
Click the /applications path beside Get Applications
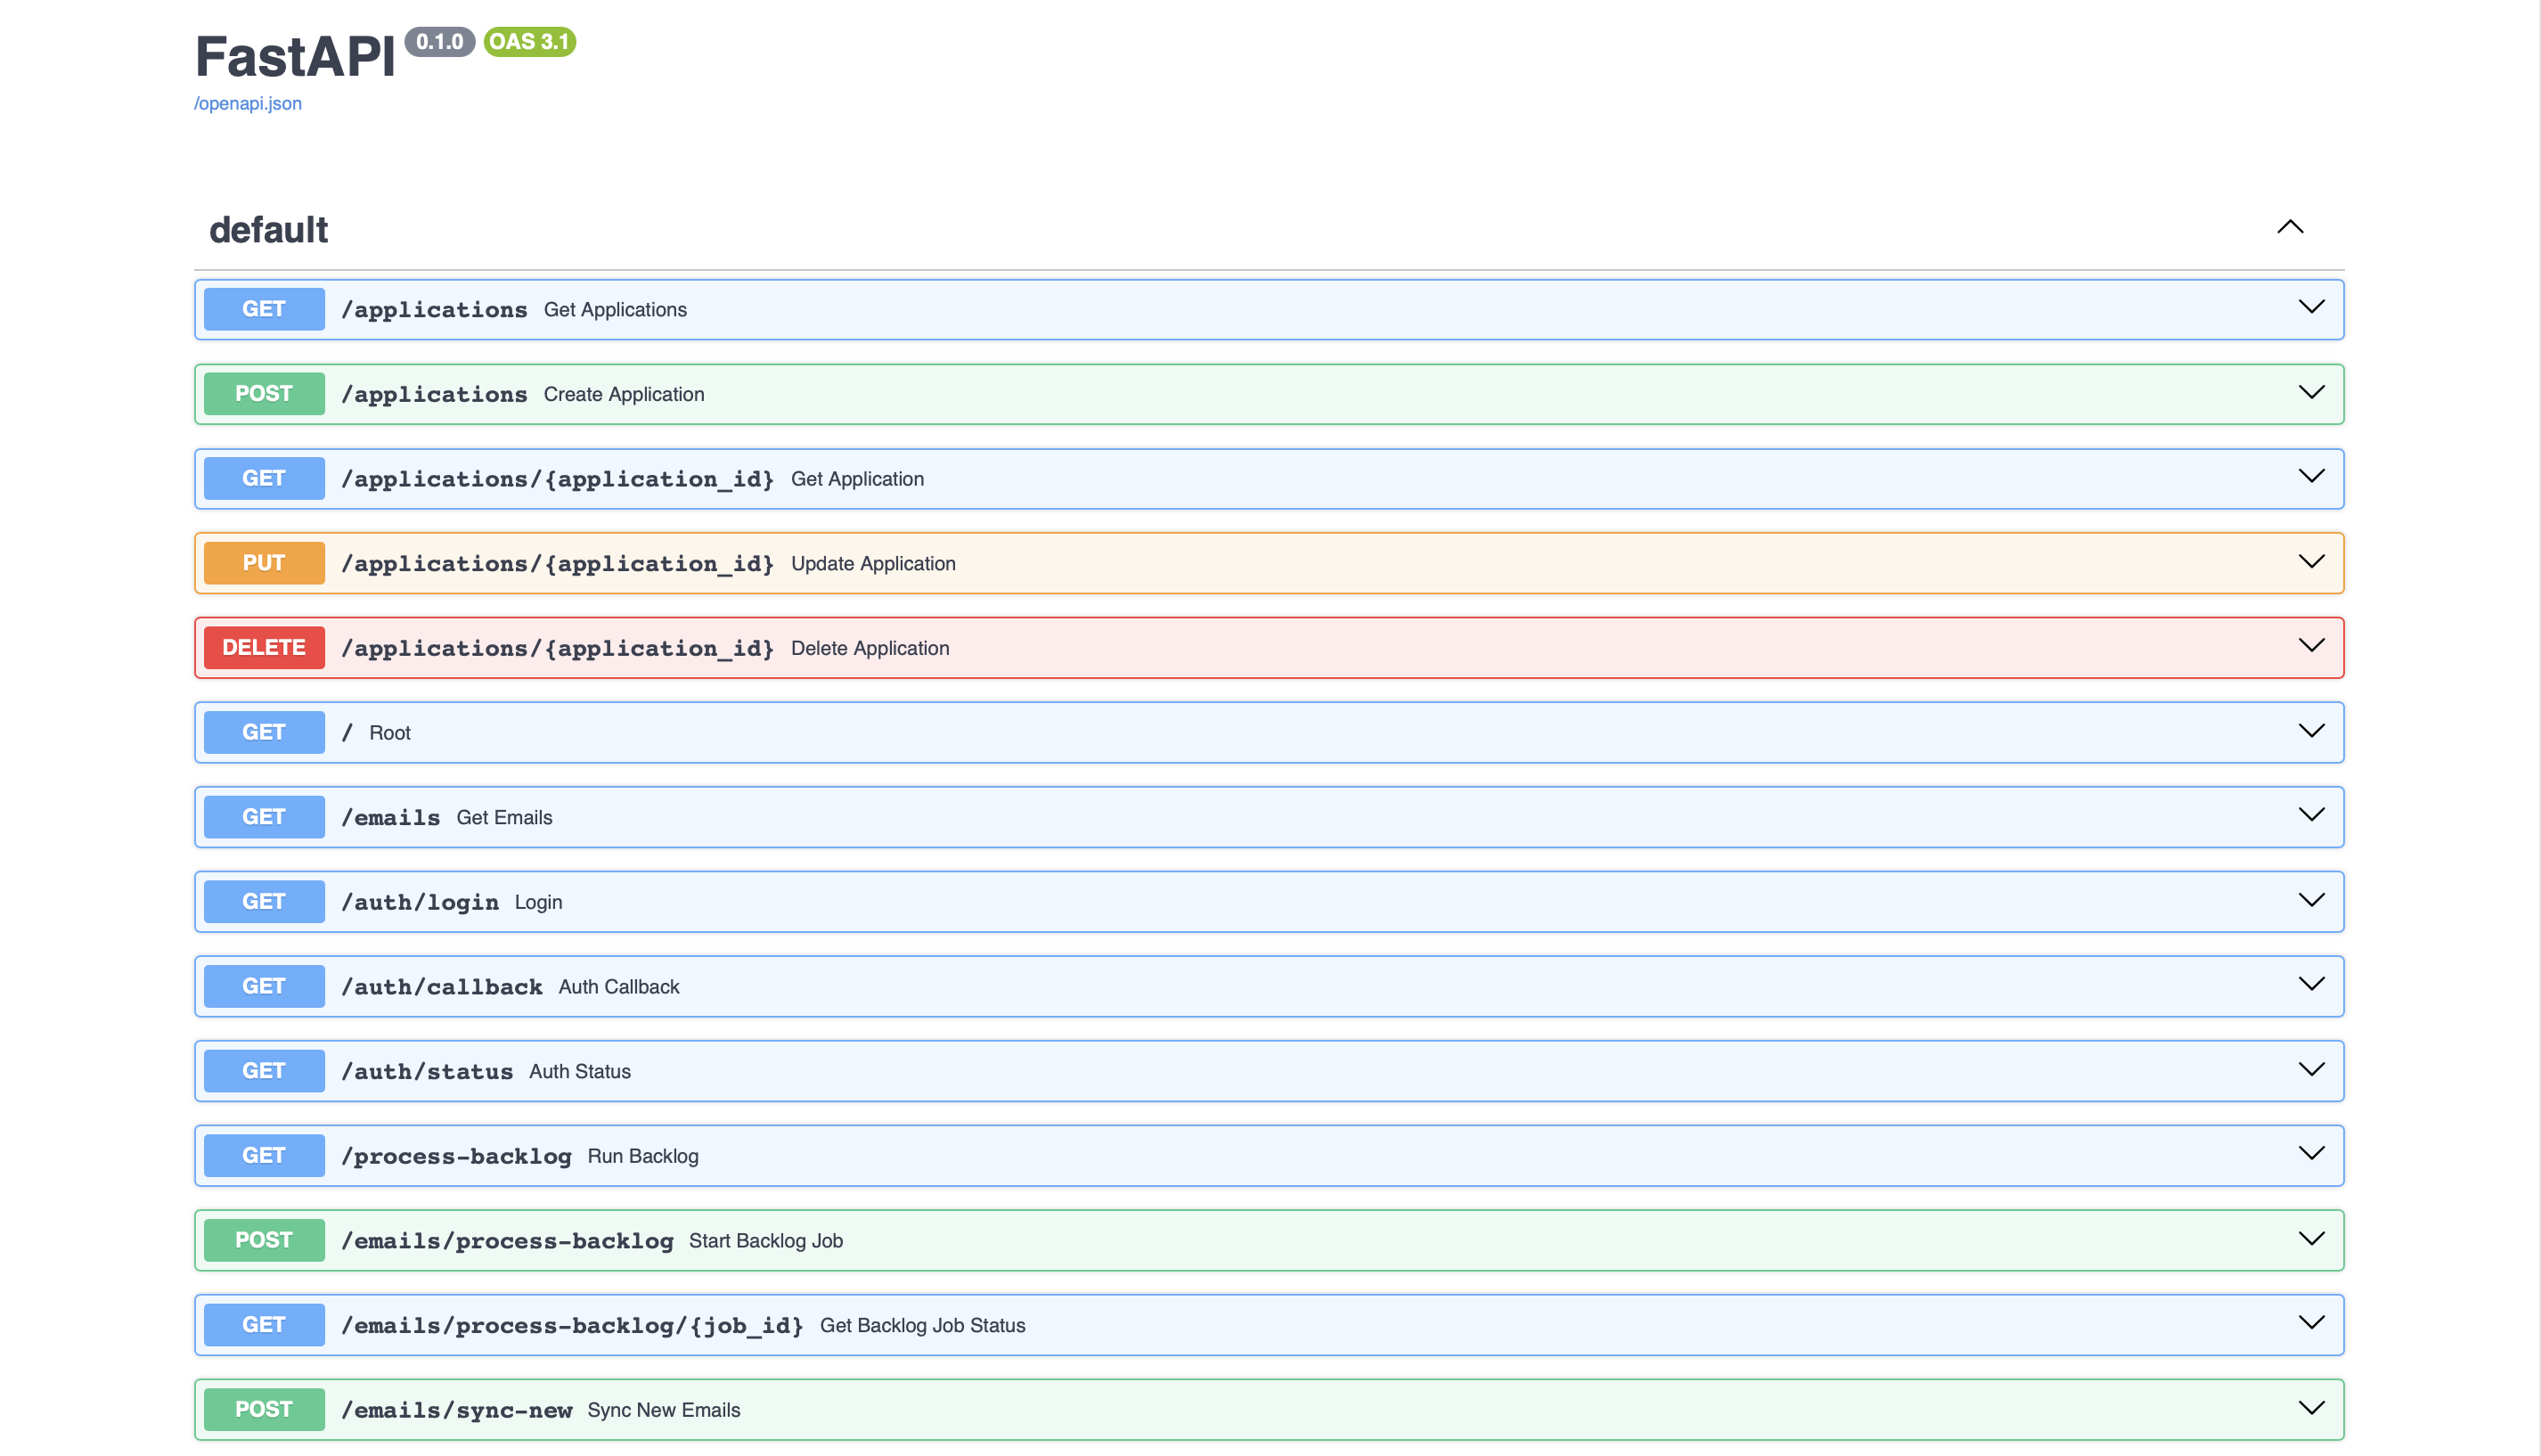(x=434, y=310)
